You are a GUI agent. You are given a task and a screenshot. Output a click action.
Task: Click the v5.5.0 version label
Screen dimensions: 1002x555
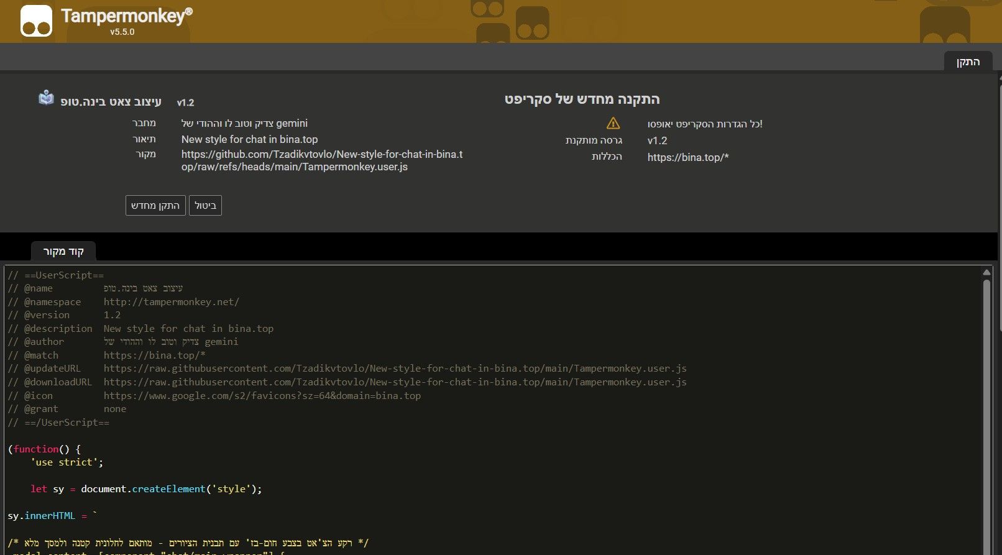122,32
